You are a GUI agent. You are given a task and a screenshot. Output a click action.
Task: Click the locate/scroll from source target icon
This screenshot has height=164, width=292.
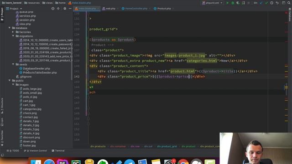[x=53, y=9]
